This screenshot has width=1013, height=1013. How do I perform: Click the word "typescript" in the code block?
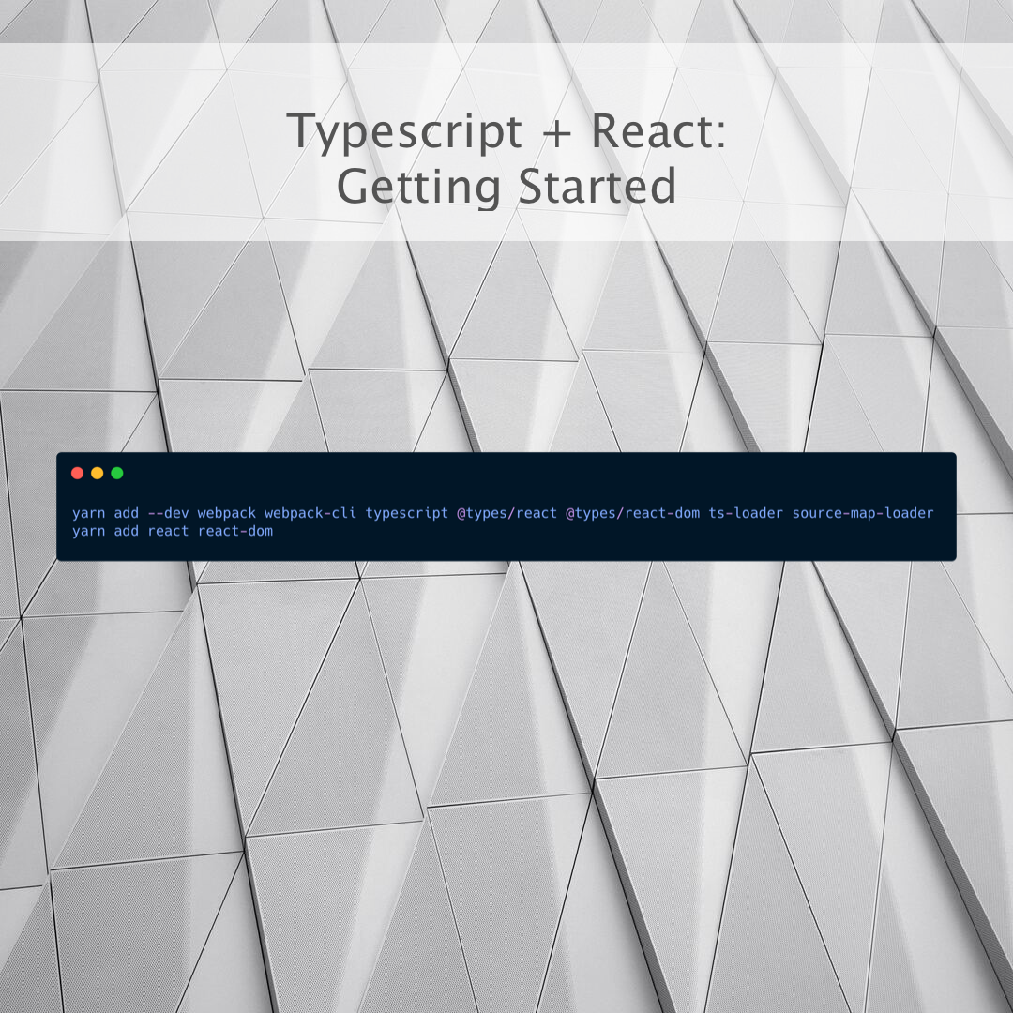tap(407, 514)
